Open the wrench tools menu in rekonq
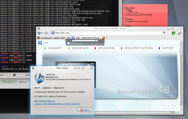This screenshot has height=119, width=188. [x=180, y=33]
